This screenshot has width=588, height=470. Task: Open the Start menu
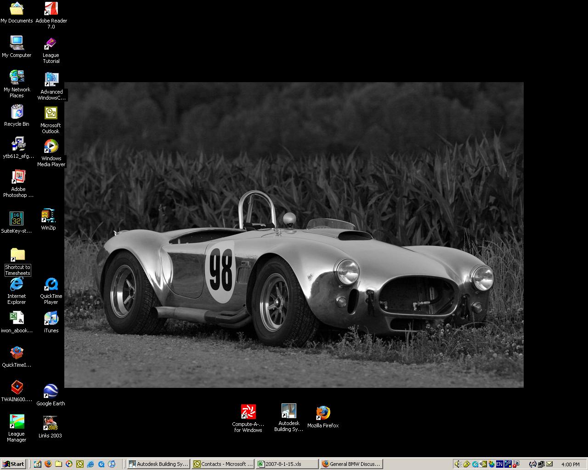[x=14, y=464]
